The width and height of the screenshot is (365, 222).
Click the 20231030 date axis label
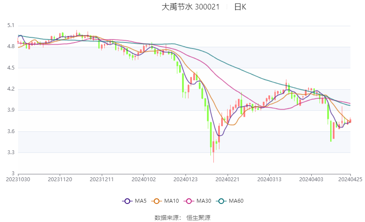[x=18, y=179]
